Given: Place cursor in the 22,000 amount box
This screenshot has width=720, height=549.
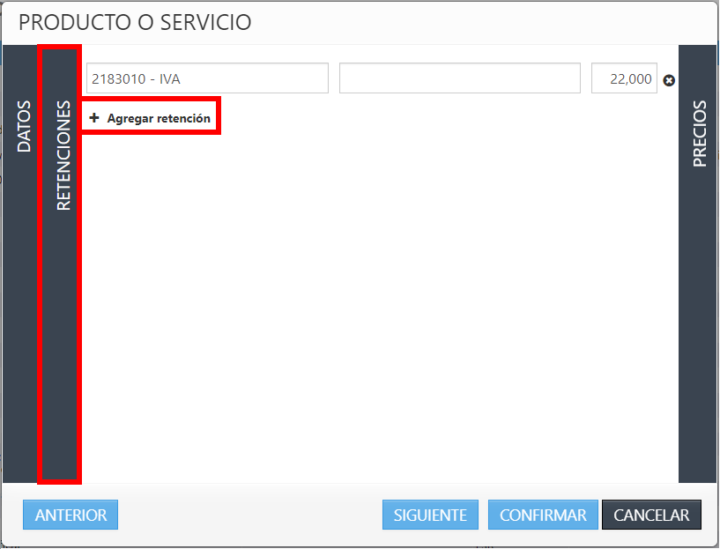Looking at the screenshot, I should pyautogui.click(x=624, y=78).
